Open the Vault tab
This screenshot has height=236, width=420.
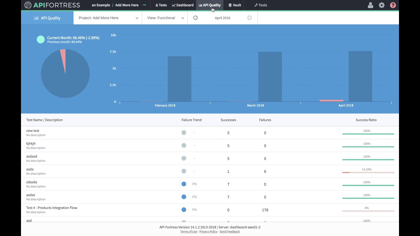click(235, 5)
